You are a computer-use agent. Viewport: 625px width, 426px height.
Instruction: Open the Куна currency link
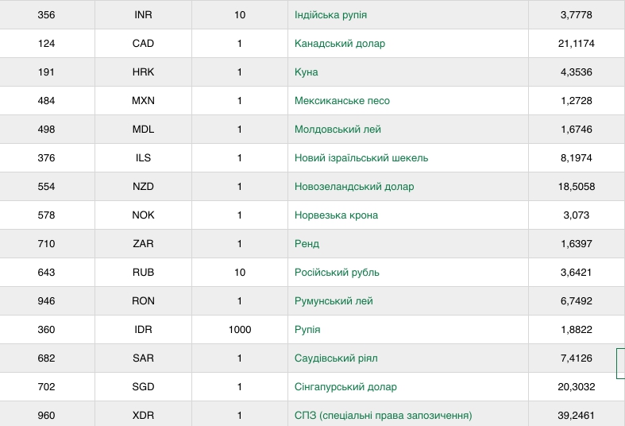pos(306,72)
